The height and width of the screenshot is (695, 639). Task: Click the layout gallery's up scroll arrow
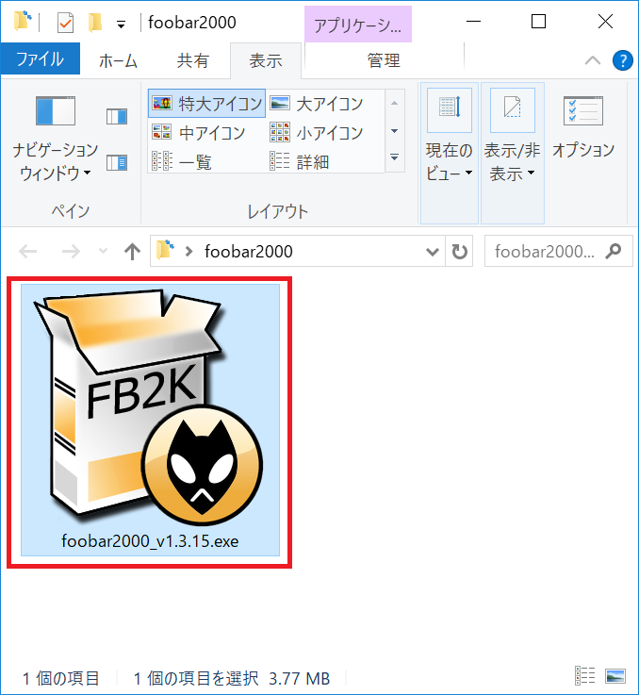[394, 104]
